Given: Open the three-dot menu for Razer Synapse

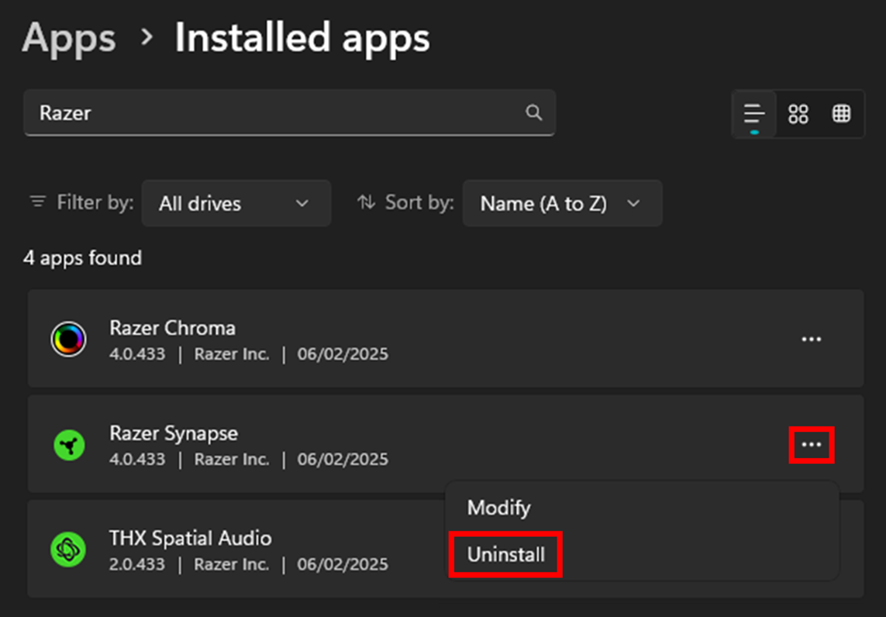Looking at the screenshot, I should tap(812, 444).
